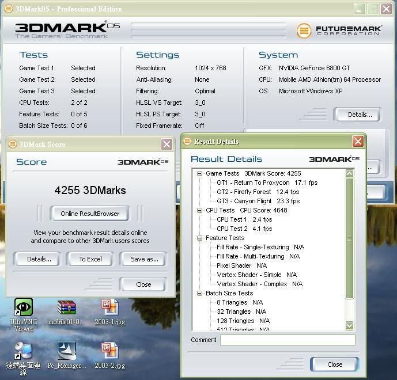Open the Online ResultBrowser
This screenshot has width=397, height=380.
pos(90,214)
